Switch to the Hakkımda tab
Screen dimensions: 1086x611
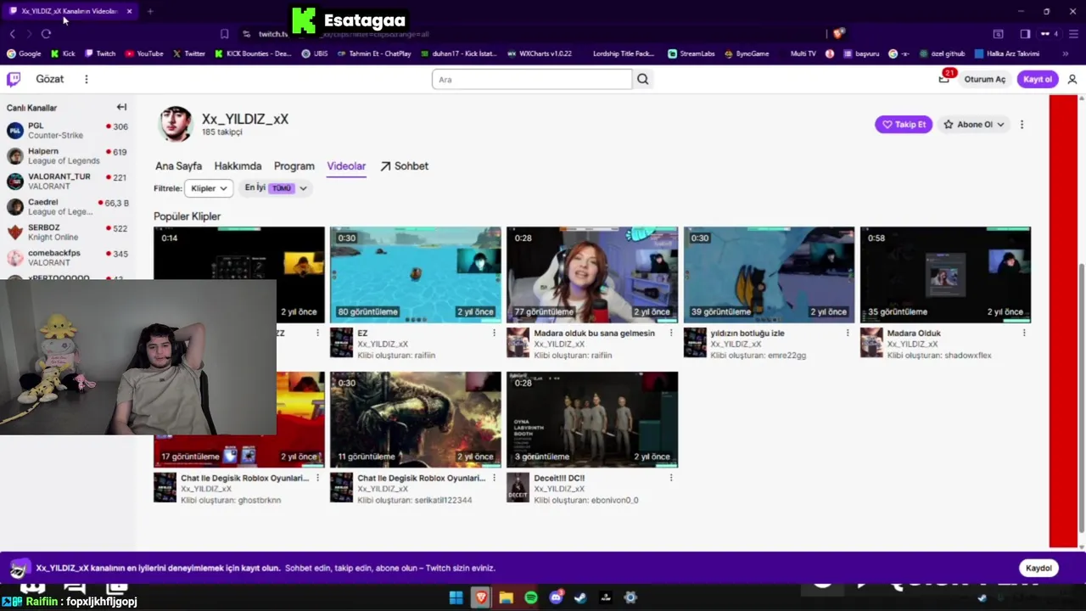click(x=238, y=166)
